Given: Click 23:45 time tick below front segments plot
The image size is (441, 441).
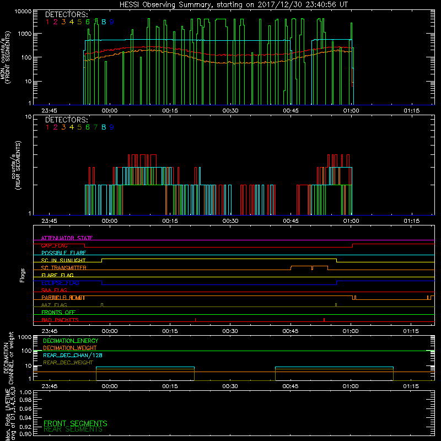Looking at the screenshot, I should pyautogui.click(x=50, y=111).
